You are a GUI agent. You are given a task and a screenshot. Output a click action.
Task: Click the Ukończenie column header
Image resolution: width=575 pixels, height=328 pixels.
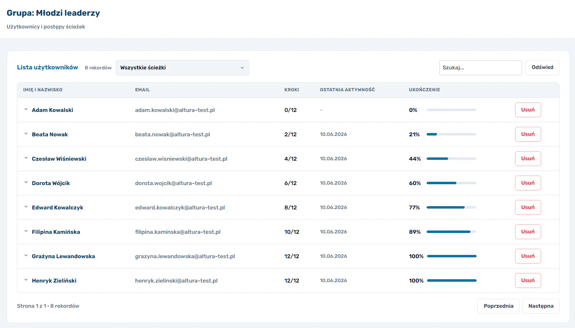tap(425, 90)
